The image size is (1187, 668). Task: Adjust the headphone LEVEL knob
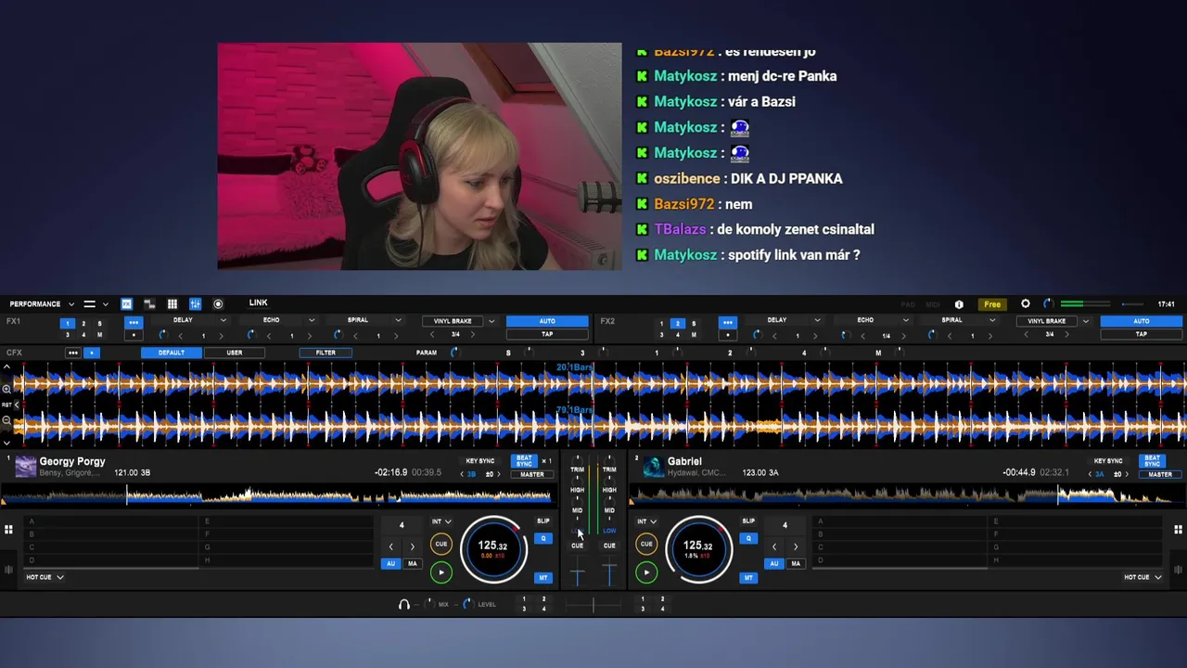point(467,604)
